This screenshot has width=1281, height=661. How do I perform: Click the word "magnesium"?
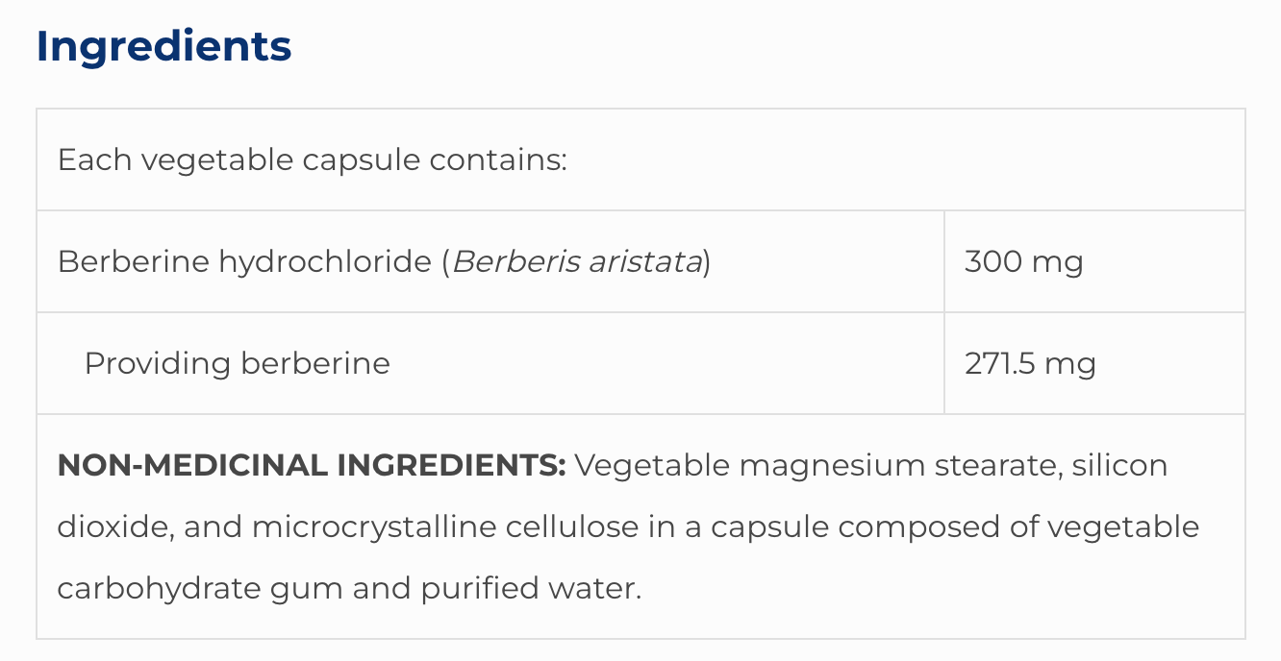coord(820,466)
